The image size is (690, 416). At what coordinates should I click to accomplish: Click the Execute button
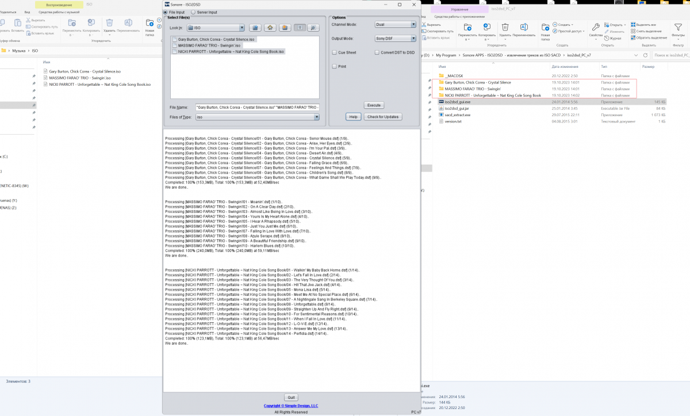click(x=374, y=105)
